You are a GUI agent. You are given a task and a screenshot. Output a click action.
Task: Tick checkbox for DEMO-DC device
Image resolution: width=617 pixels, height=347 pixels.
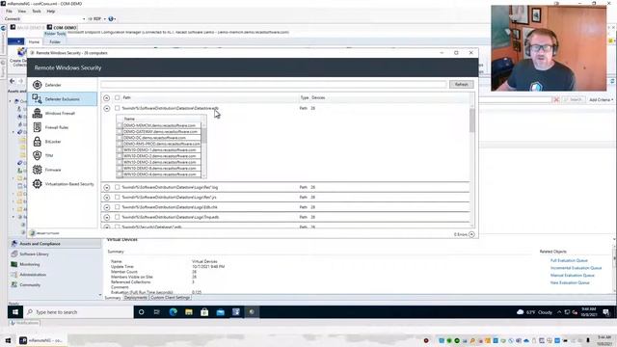(x=120, y=138)
